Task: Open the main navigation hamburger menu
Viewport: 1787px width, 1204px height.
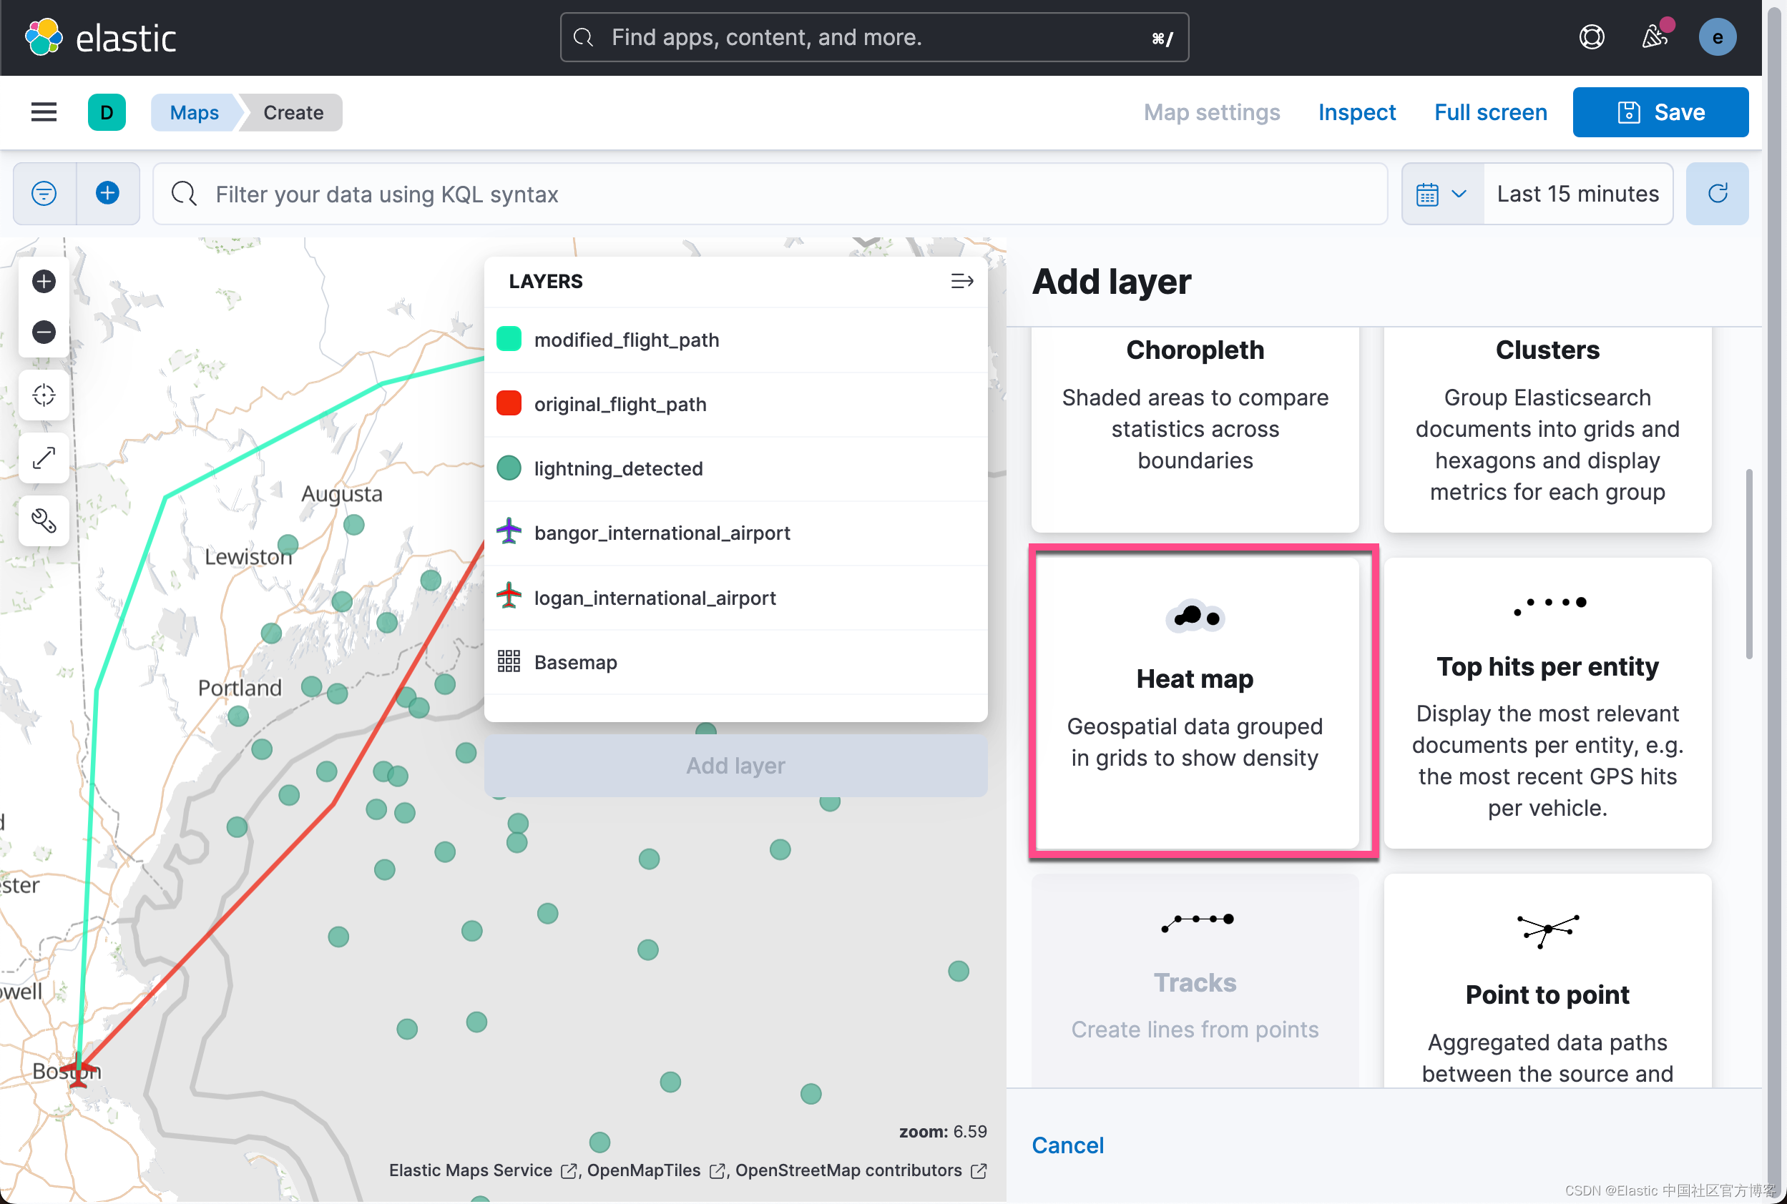Action: click(x=43, y=112)
